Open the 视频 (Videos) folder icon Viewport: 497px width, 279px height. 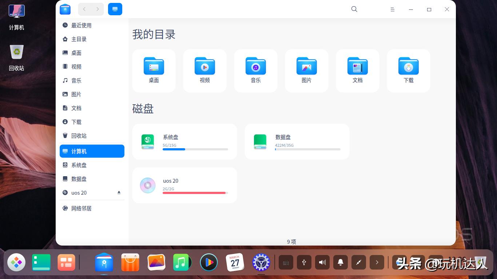tap(204, 66)
